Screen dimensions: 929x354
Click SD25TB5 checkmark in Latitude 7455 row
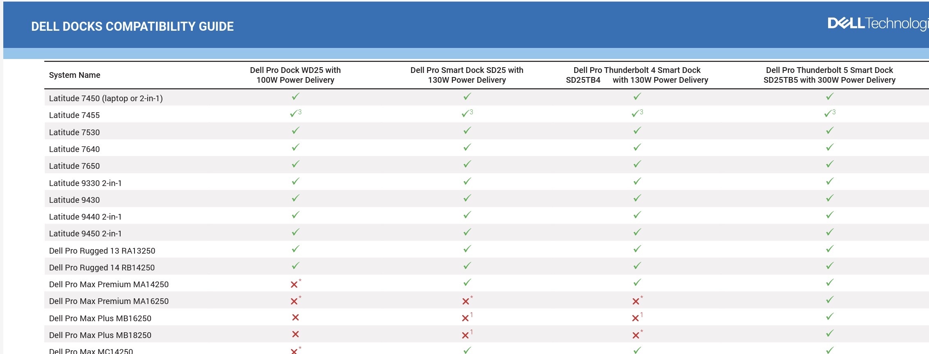[829, 114]
